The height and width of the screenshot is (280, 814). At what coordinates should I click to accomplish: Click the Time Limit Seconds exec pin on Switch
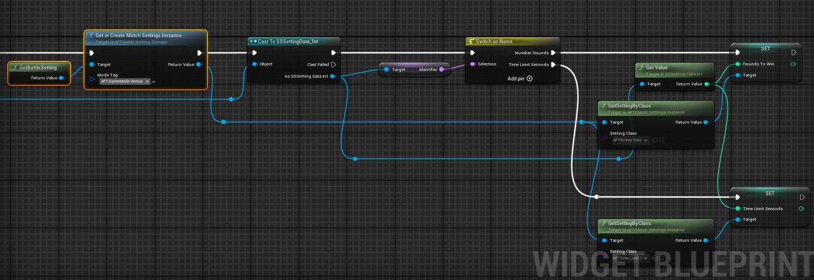[x=553, y=65]
